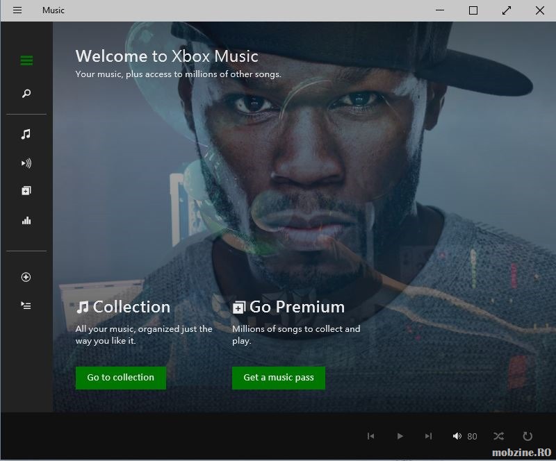
Task: Select the Collection heading
Action: coord(123,307)
